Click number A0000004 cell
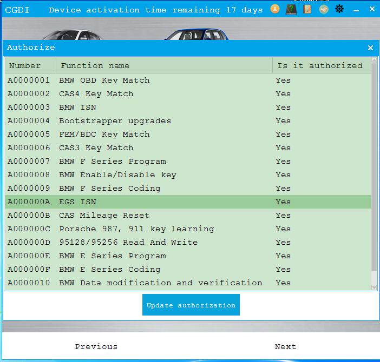The image size is (380, 362). click(29, 121)
